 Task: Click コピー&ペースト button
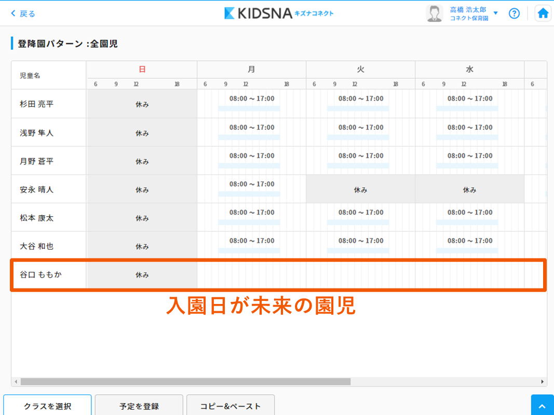231,406
